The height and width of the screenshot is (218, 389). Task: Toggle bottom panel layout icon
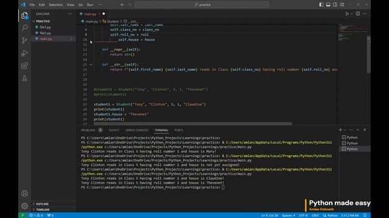tap(328, 4)
